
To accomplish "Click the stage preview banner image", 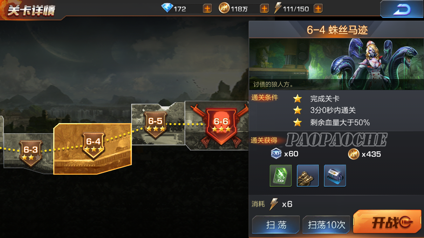I will click(x=336, y=64).
